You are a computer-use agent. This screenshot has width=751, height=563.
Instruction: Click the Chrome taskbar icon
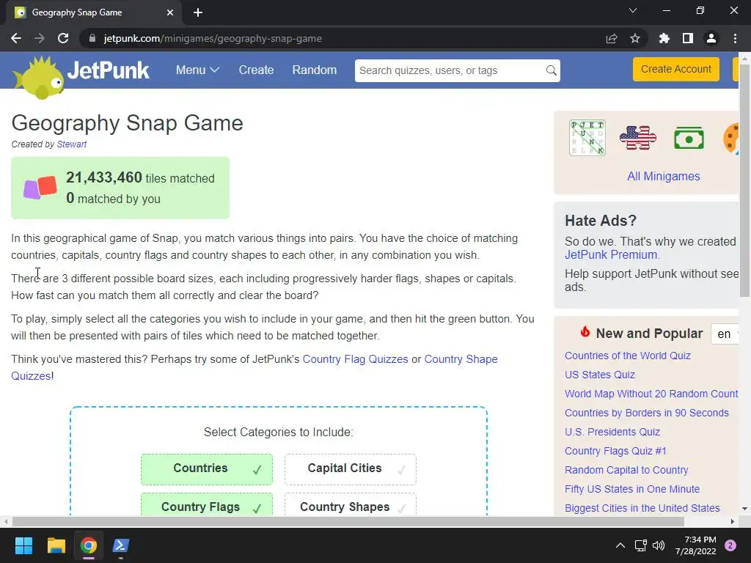click(x=89, y=545)
